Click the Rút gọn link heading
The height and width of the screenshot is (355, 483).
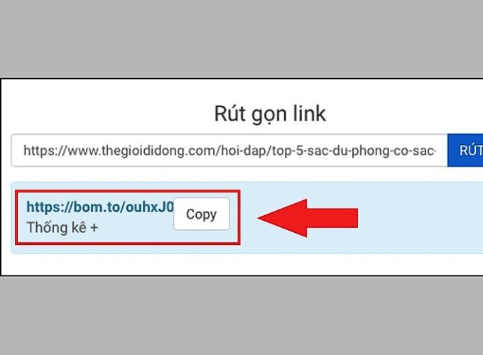[x=270, y=114]
